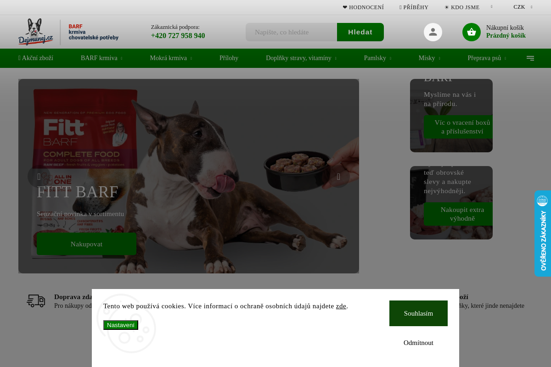Decline cookies with Odmítnout
This screenshot has height=367, width=551.
(x=418, y=343)
